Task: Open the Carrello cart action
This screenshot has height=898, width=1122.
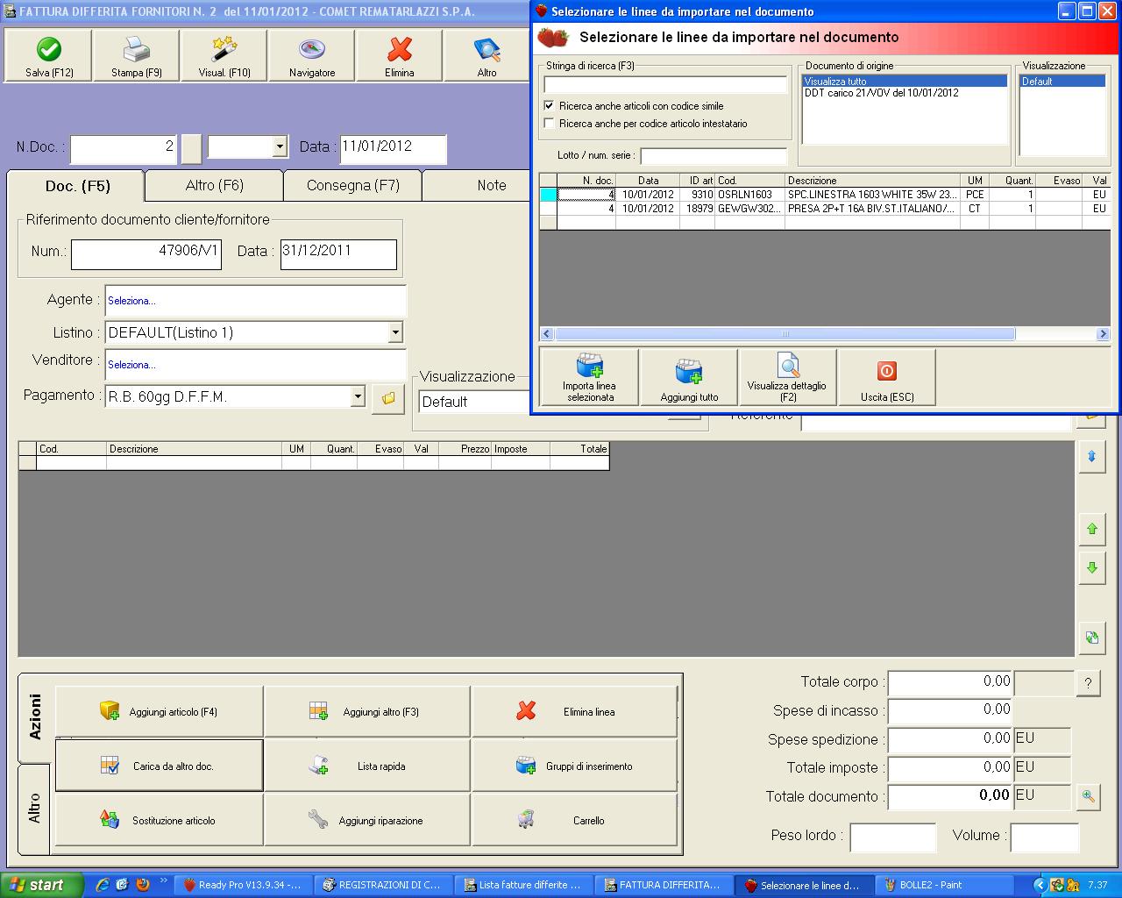Action: (x=575, y=820)
